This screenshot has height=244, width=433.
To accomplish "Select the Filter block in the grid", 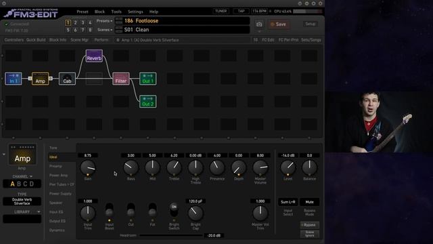I will tap(121, 79).
